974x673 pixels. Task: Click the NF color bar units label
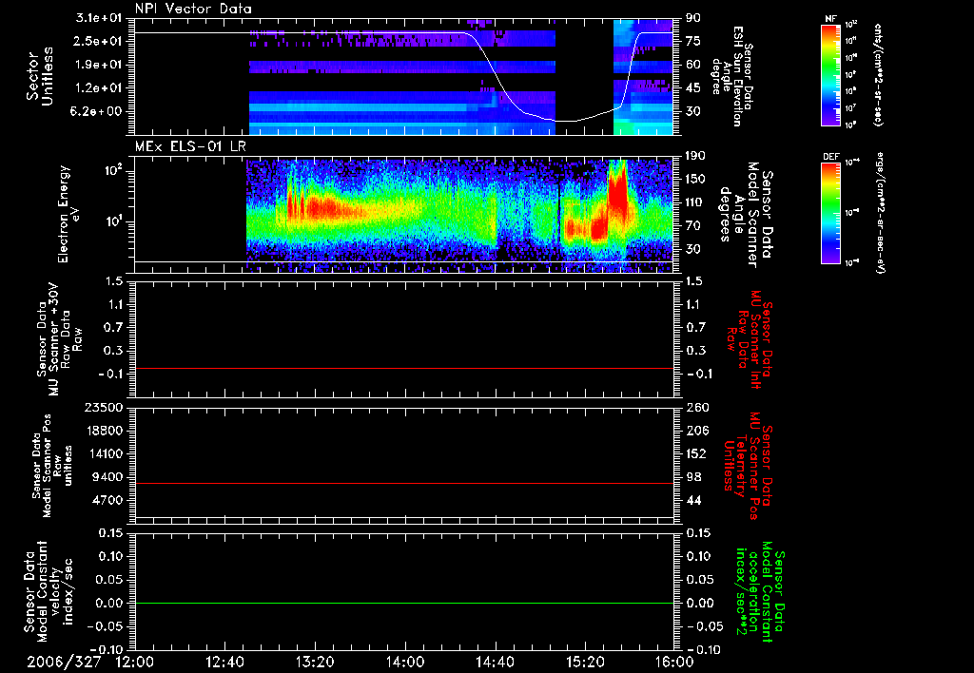pyautogui.click(x=878, y=74)
